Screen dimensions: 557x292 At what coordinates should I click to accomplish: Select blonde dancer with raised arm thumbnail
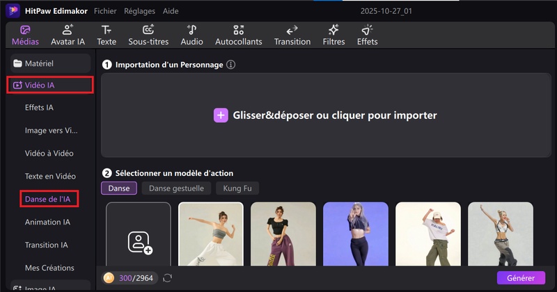click(x=501, y=234)
